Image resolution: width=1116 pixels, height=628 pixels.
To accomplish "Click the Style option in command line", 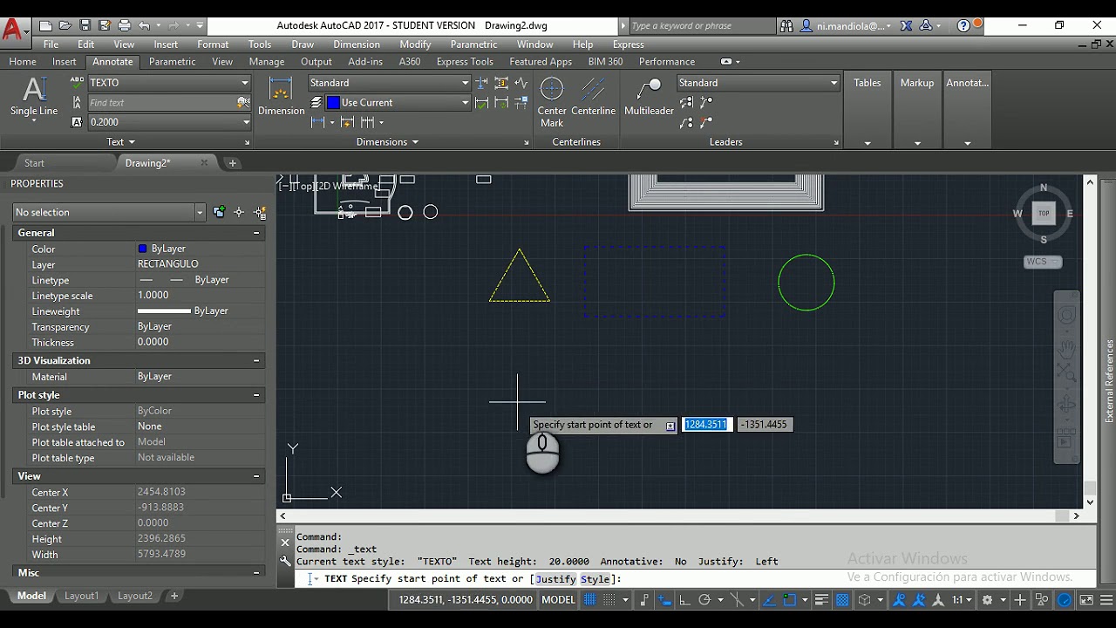I will click(x=595, y=579).
